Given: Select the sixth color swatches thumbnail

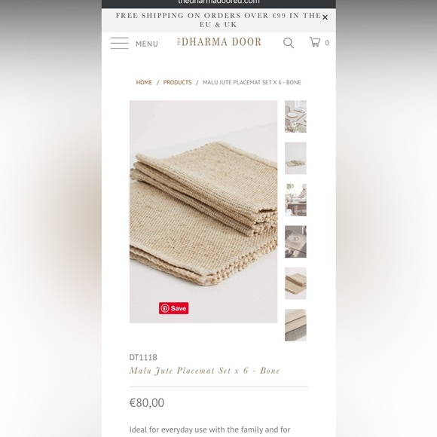Looking at the screenshot, I should 295,325.
